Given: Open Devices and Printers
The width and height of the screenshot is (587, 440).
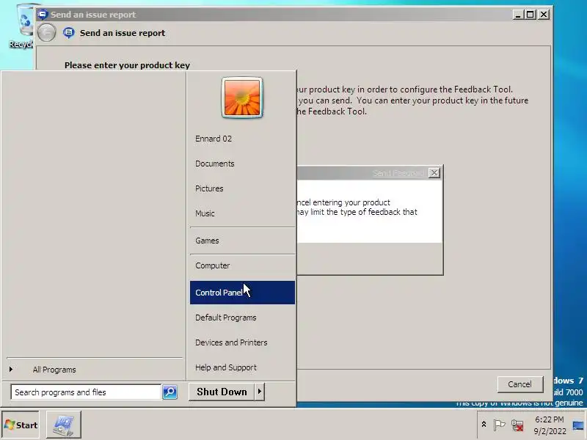Looking at the screenshot, I should (x=242, y=342).
